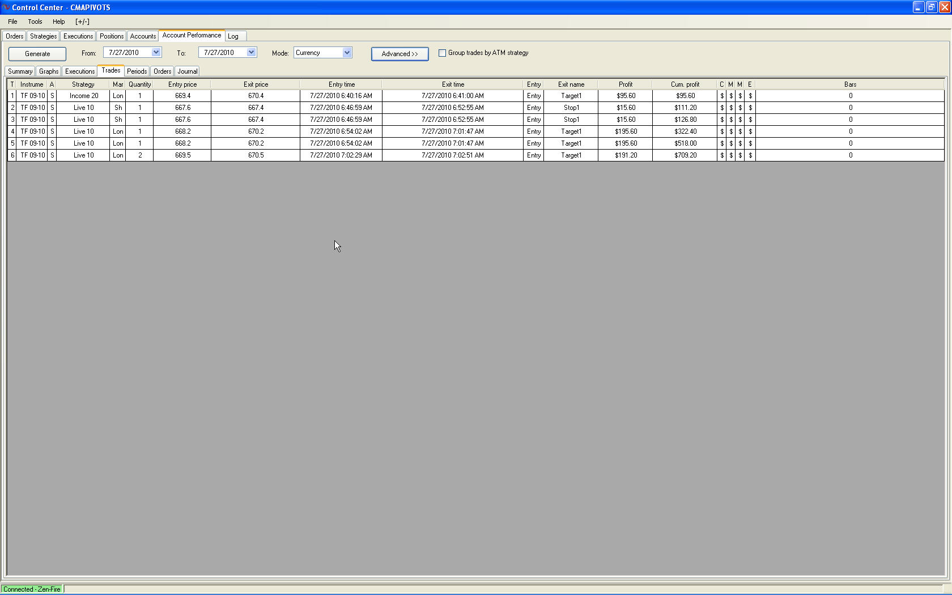Click exit time 7/27/2010 7:02:51 AM
Screen dimensions: 952x595
[x=453, y=155]
